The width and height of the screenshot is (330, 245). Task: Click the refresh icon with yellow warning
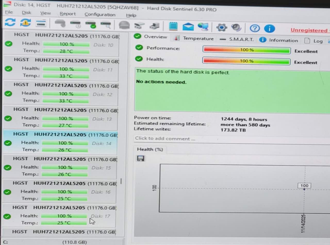click(x=25, y=23)
